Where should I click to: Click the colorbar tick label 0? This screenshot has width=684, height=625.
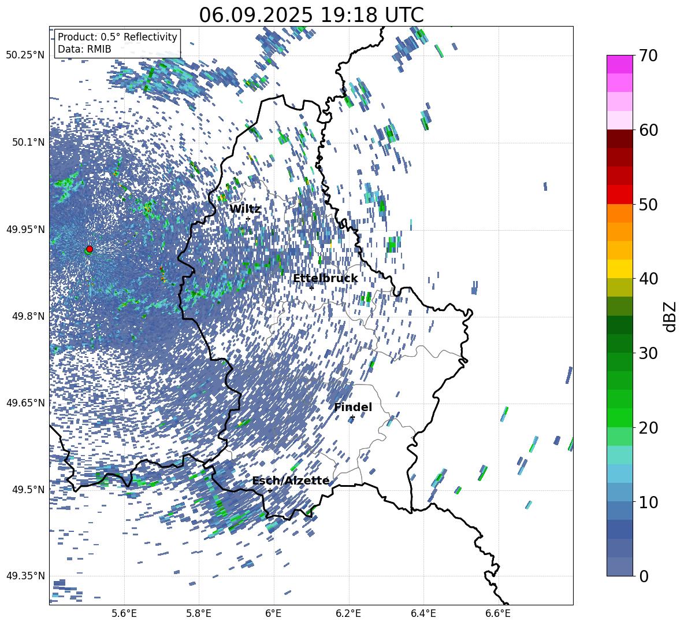point(644,576)
